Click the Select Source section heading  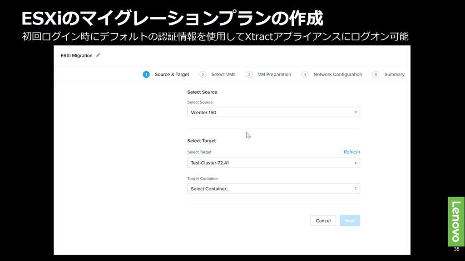click(202, 92)
